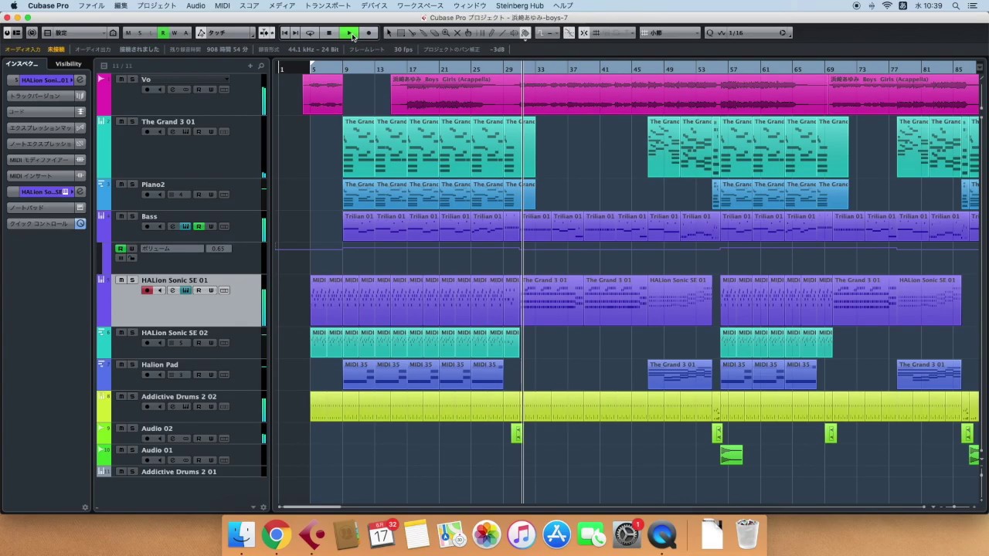Select the Mute (X) tool in the toolbar
This screenshot has width=989, height=556.
(x=457, y=33)
